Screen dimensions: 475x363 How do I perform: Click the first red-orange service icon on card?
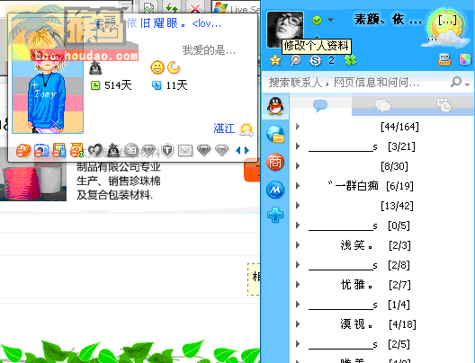point(23,150)
